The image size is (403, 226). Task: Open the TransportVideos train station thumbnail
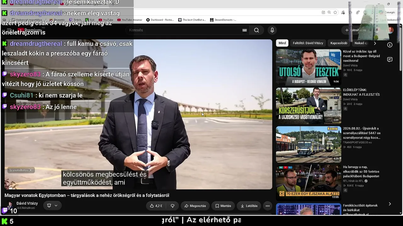point(309,144)
